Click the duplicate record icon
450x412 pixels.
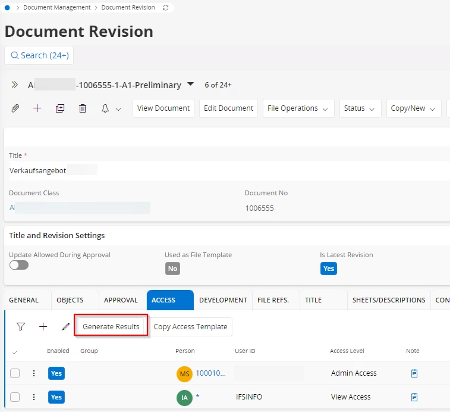pyautogui.click(x=59, y=108)
